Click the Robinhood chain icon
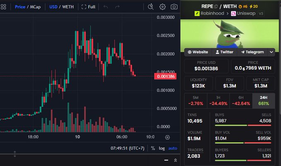Image resolution: width=281 pixels, height=166 pixels. pyautogui.click(x=197, y=13)
